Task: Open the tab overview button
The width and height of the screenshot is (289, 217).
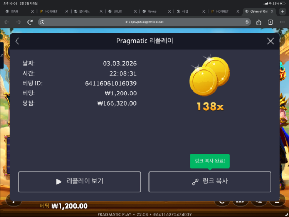Action: point(270,22)
